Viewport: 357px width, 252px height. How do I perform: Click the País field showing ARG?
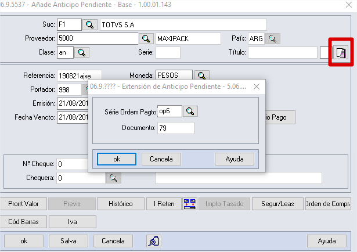[x=256, y=38]
